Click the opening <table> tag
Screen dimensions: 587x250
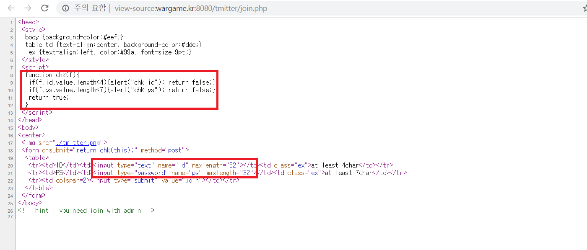coord(37,157)
